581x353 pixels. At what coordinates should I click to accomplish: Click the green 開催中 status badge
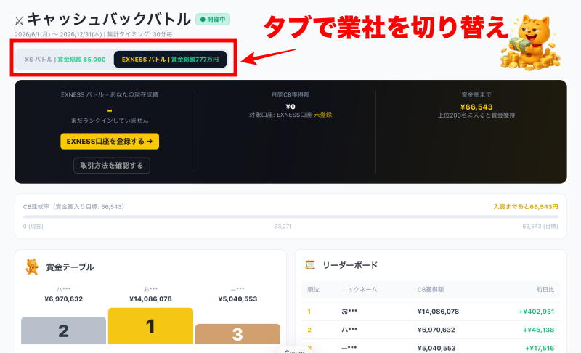pos(213,20)
